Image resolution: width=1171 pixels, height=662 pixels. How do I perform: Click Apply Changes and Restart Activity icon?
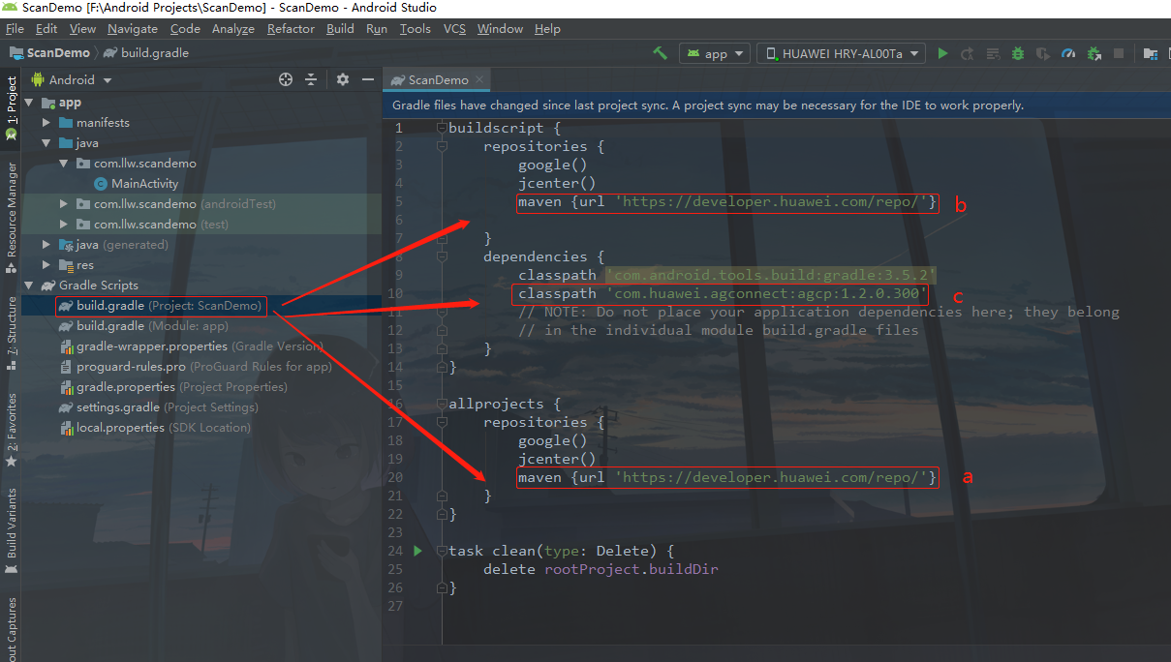[967, 54]
